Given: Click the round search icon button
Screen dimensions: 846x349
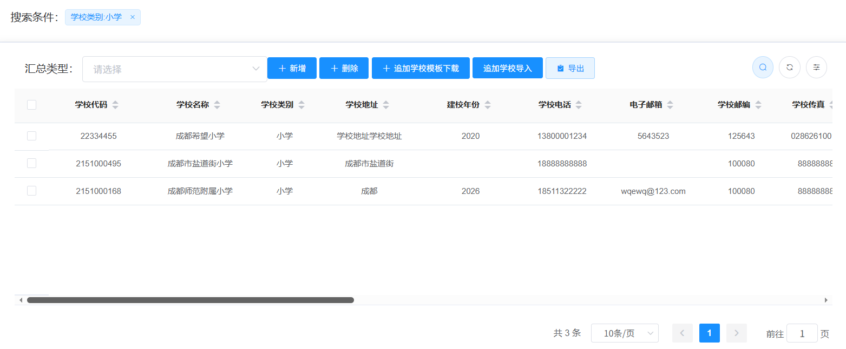Looking at the screenshot, I should (763, 68).
